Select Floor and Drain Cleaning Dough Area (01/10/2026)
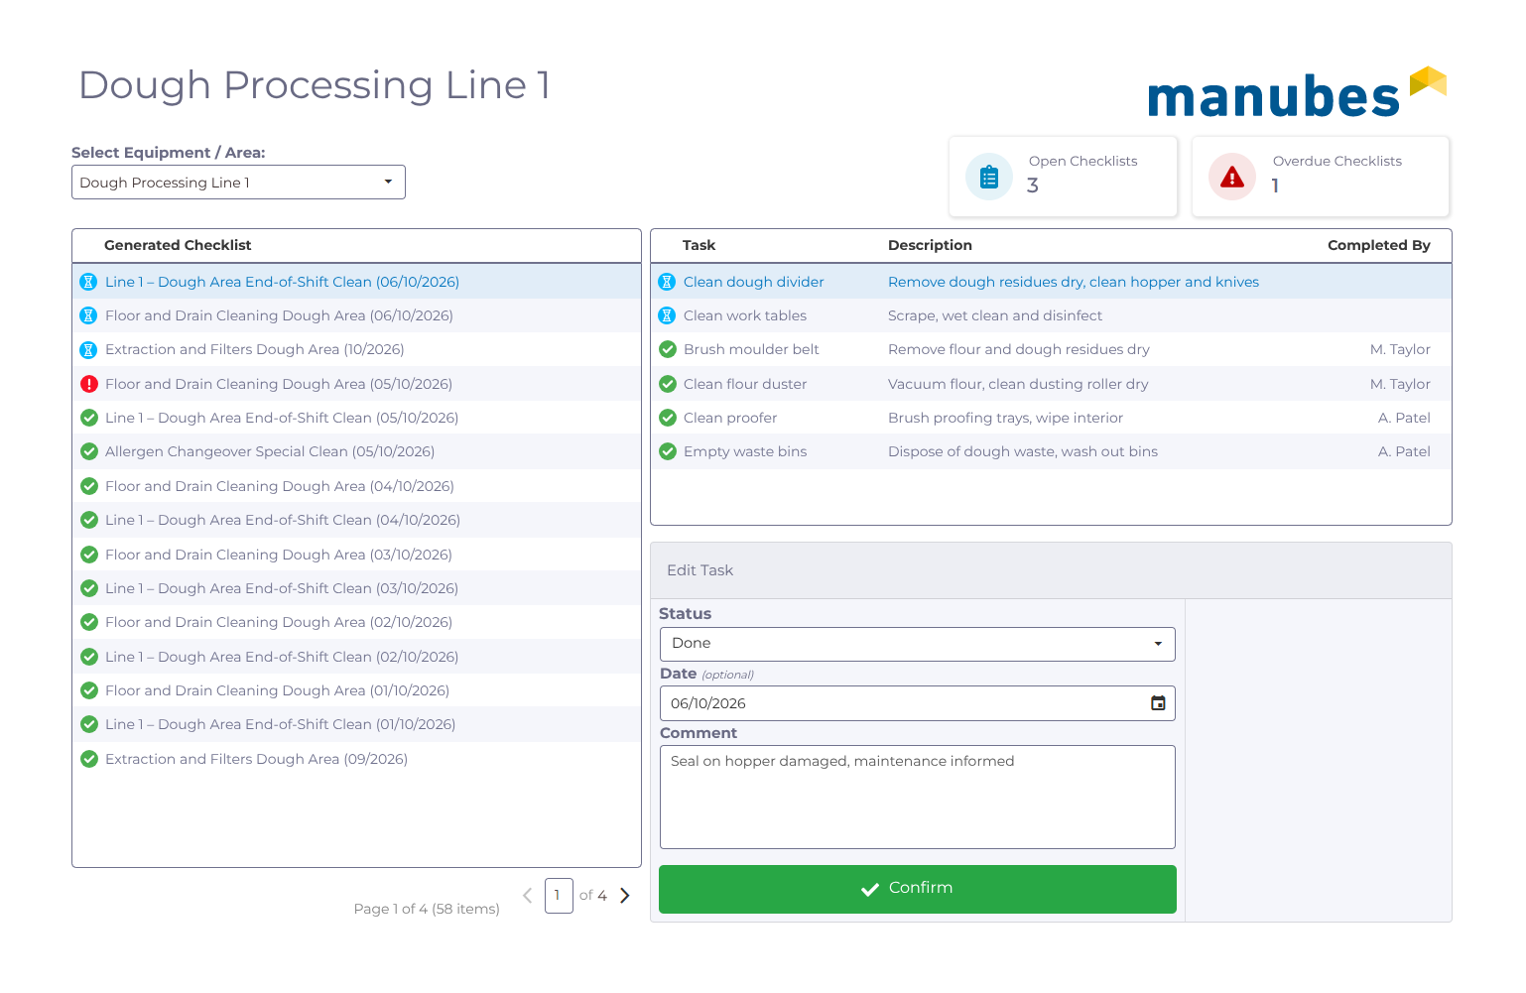 tap(357, 690)
